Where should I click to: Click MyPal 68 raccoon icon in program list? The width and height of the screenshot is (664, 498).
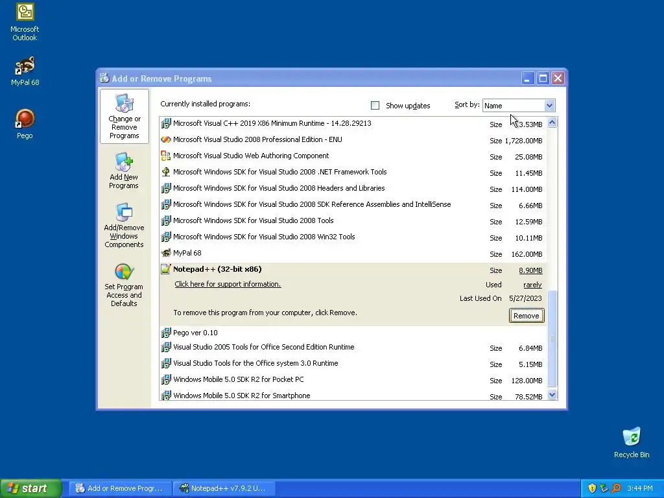click(166, 254)
